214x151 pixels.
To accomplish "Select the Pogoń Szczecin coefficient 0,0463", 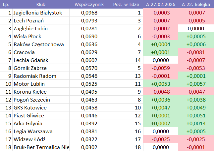I will (89, 100).
